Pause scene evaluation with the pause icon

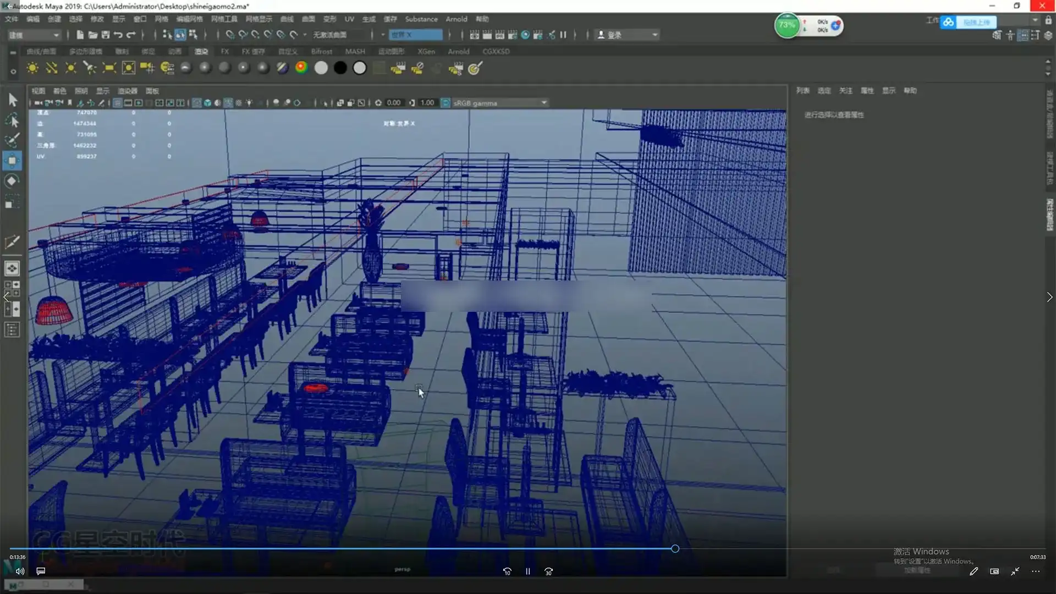(x=564, y=34)
